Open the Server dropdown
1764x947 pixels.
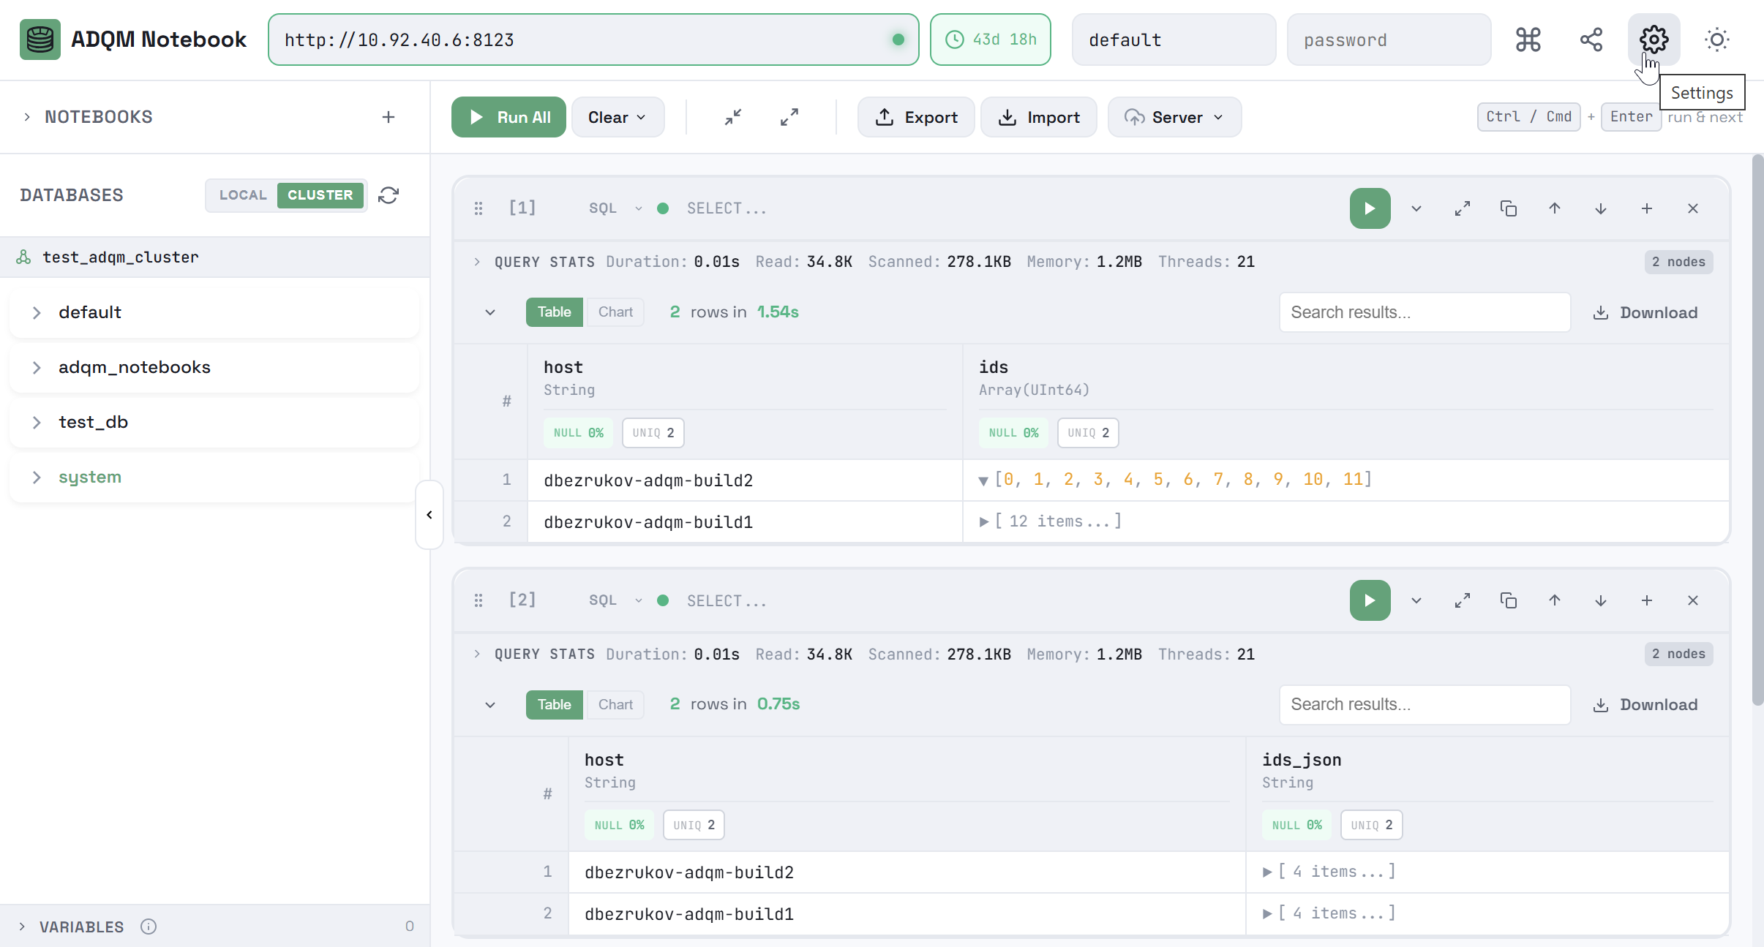pos(1174,117)
